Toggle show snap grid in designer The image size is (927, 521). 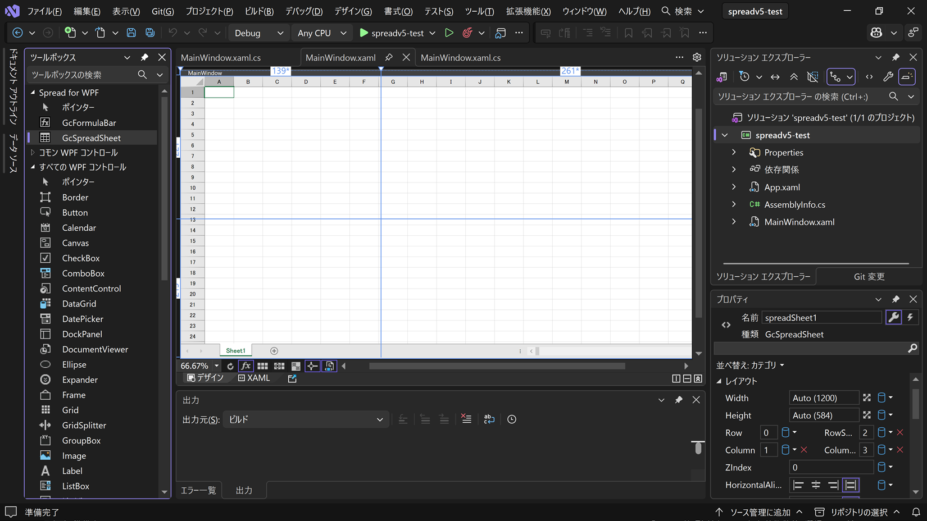262,366
